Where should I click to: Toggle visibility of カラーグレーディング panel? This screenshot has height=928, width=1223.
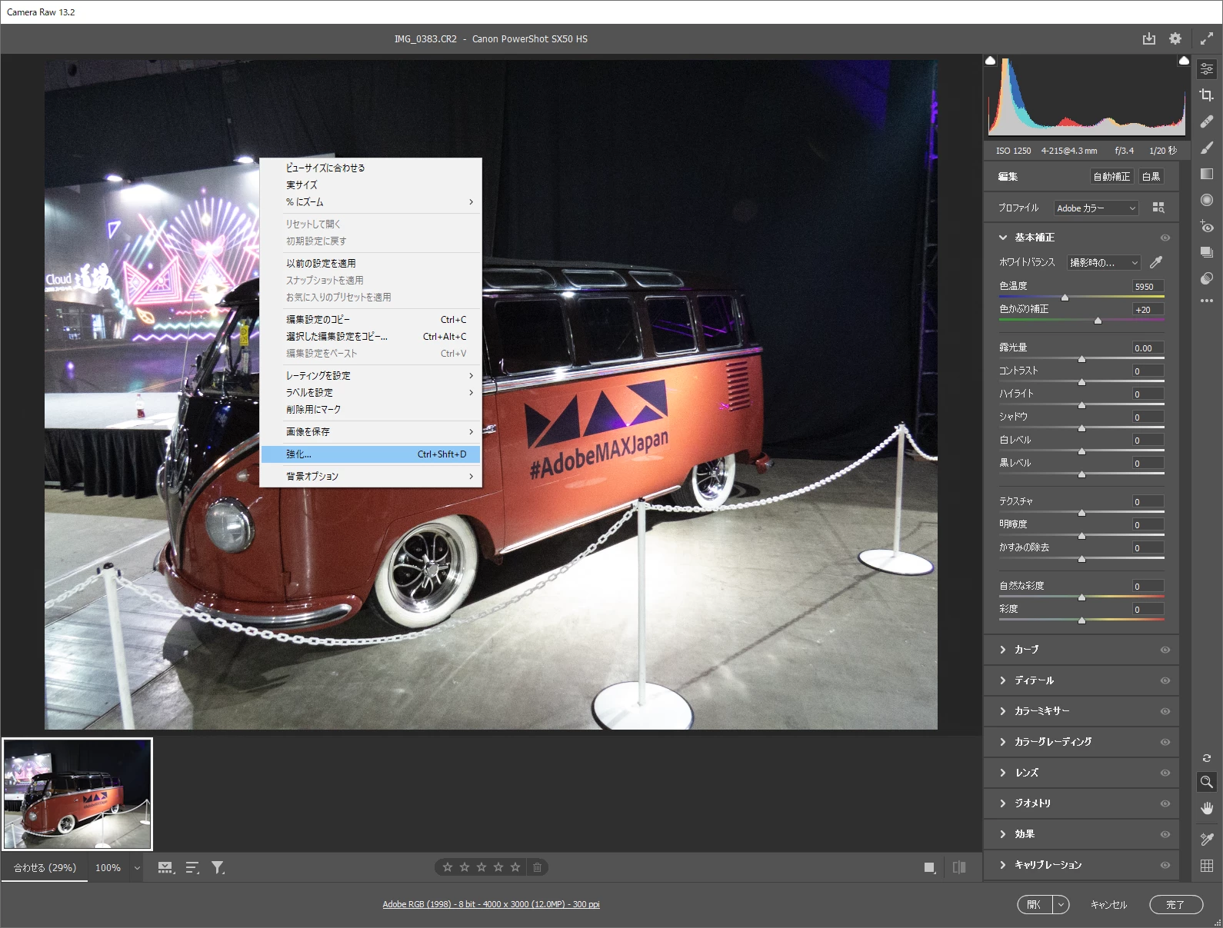[1165, 742]
